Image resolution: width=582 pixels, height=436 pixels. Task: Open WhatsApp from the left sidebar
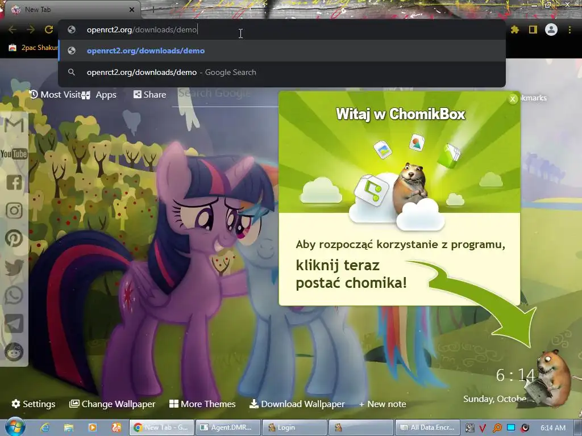pos(14,295)
